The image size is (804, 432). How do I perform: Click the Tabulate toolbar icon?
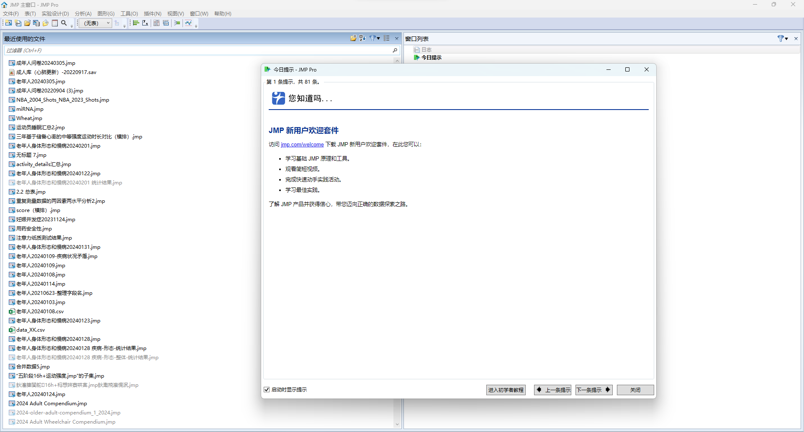(x=157, y=23)
